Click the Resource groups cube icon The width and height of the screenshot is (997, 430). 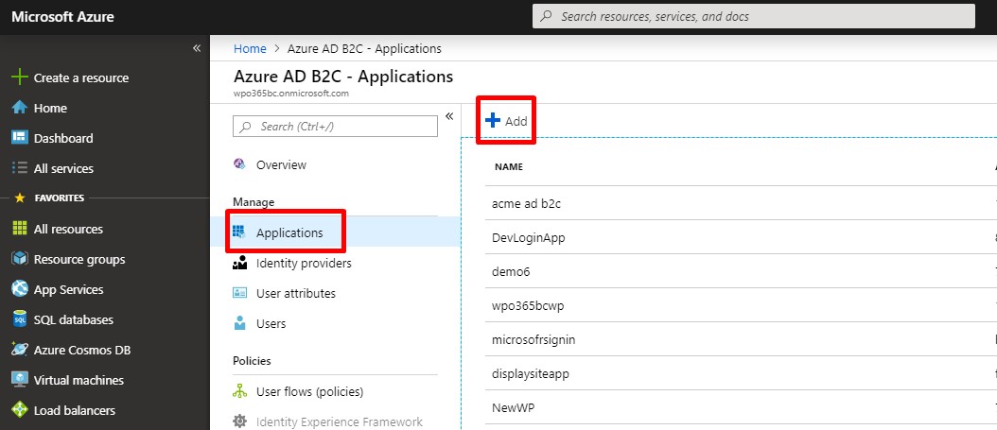pos(20,259)
